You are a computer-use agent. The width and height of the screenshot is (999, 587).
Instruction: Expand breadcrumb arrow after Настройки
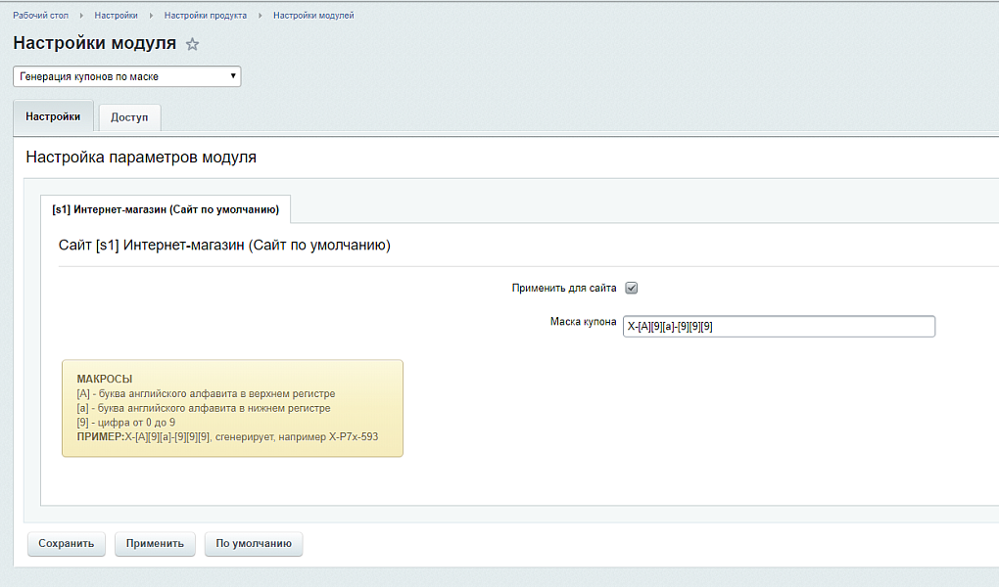tap(151, 16)
